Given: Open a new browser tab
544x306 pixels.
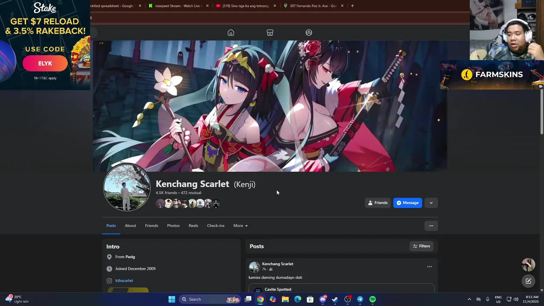Looking at the screenshot, I should tap(352, 6).
